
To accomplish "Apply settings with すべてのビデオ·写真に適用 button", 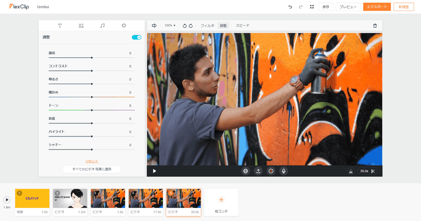I will tap(92, 169).
